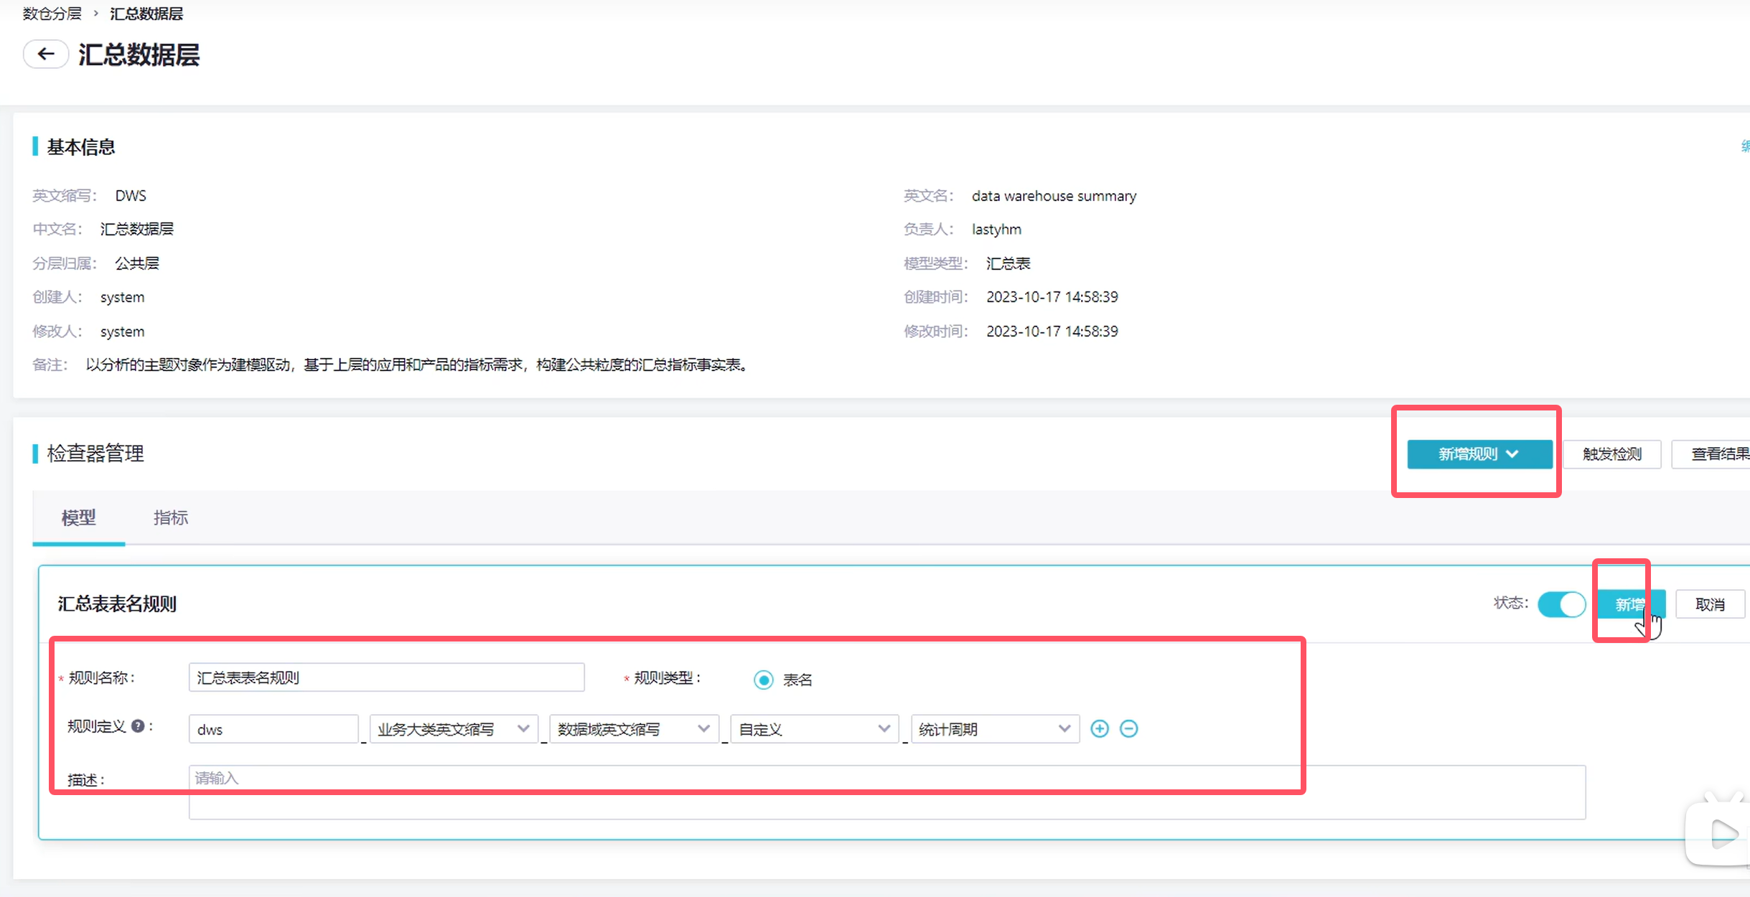Click the video play icon at bottom right

1723,834
